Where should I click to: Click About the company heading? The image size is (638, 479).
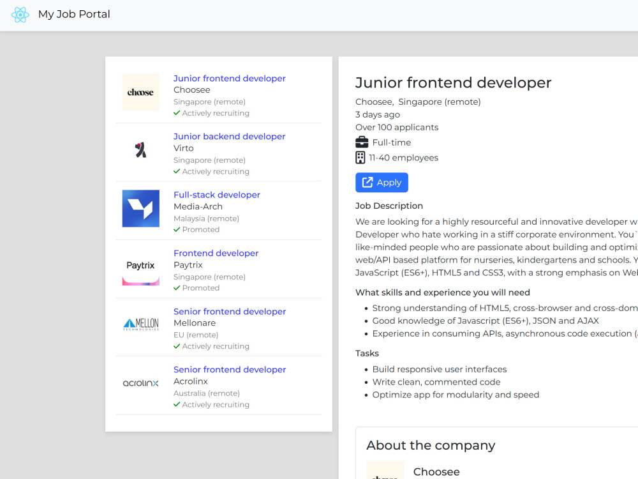431,445
